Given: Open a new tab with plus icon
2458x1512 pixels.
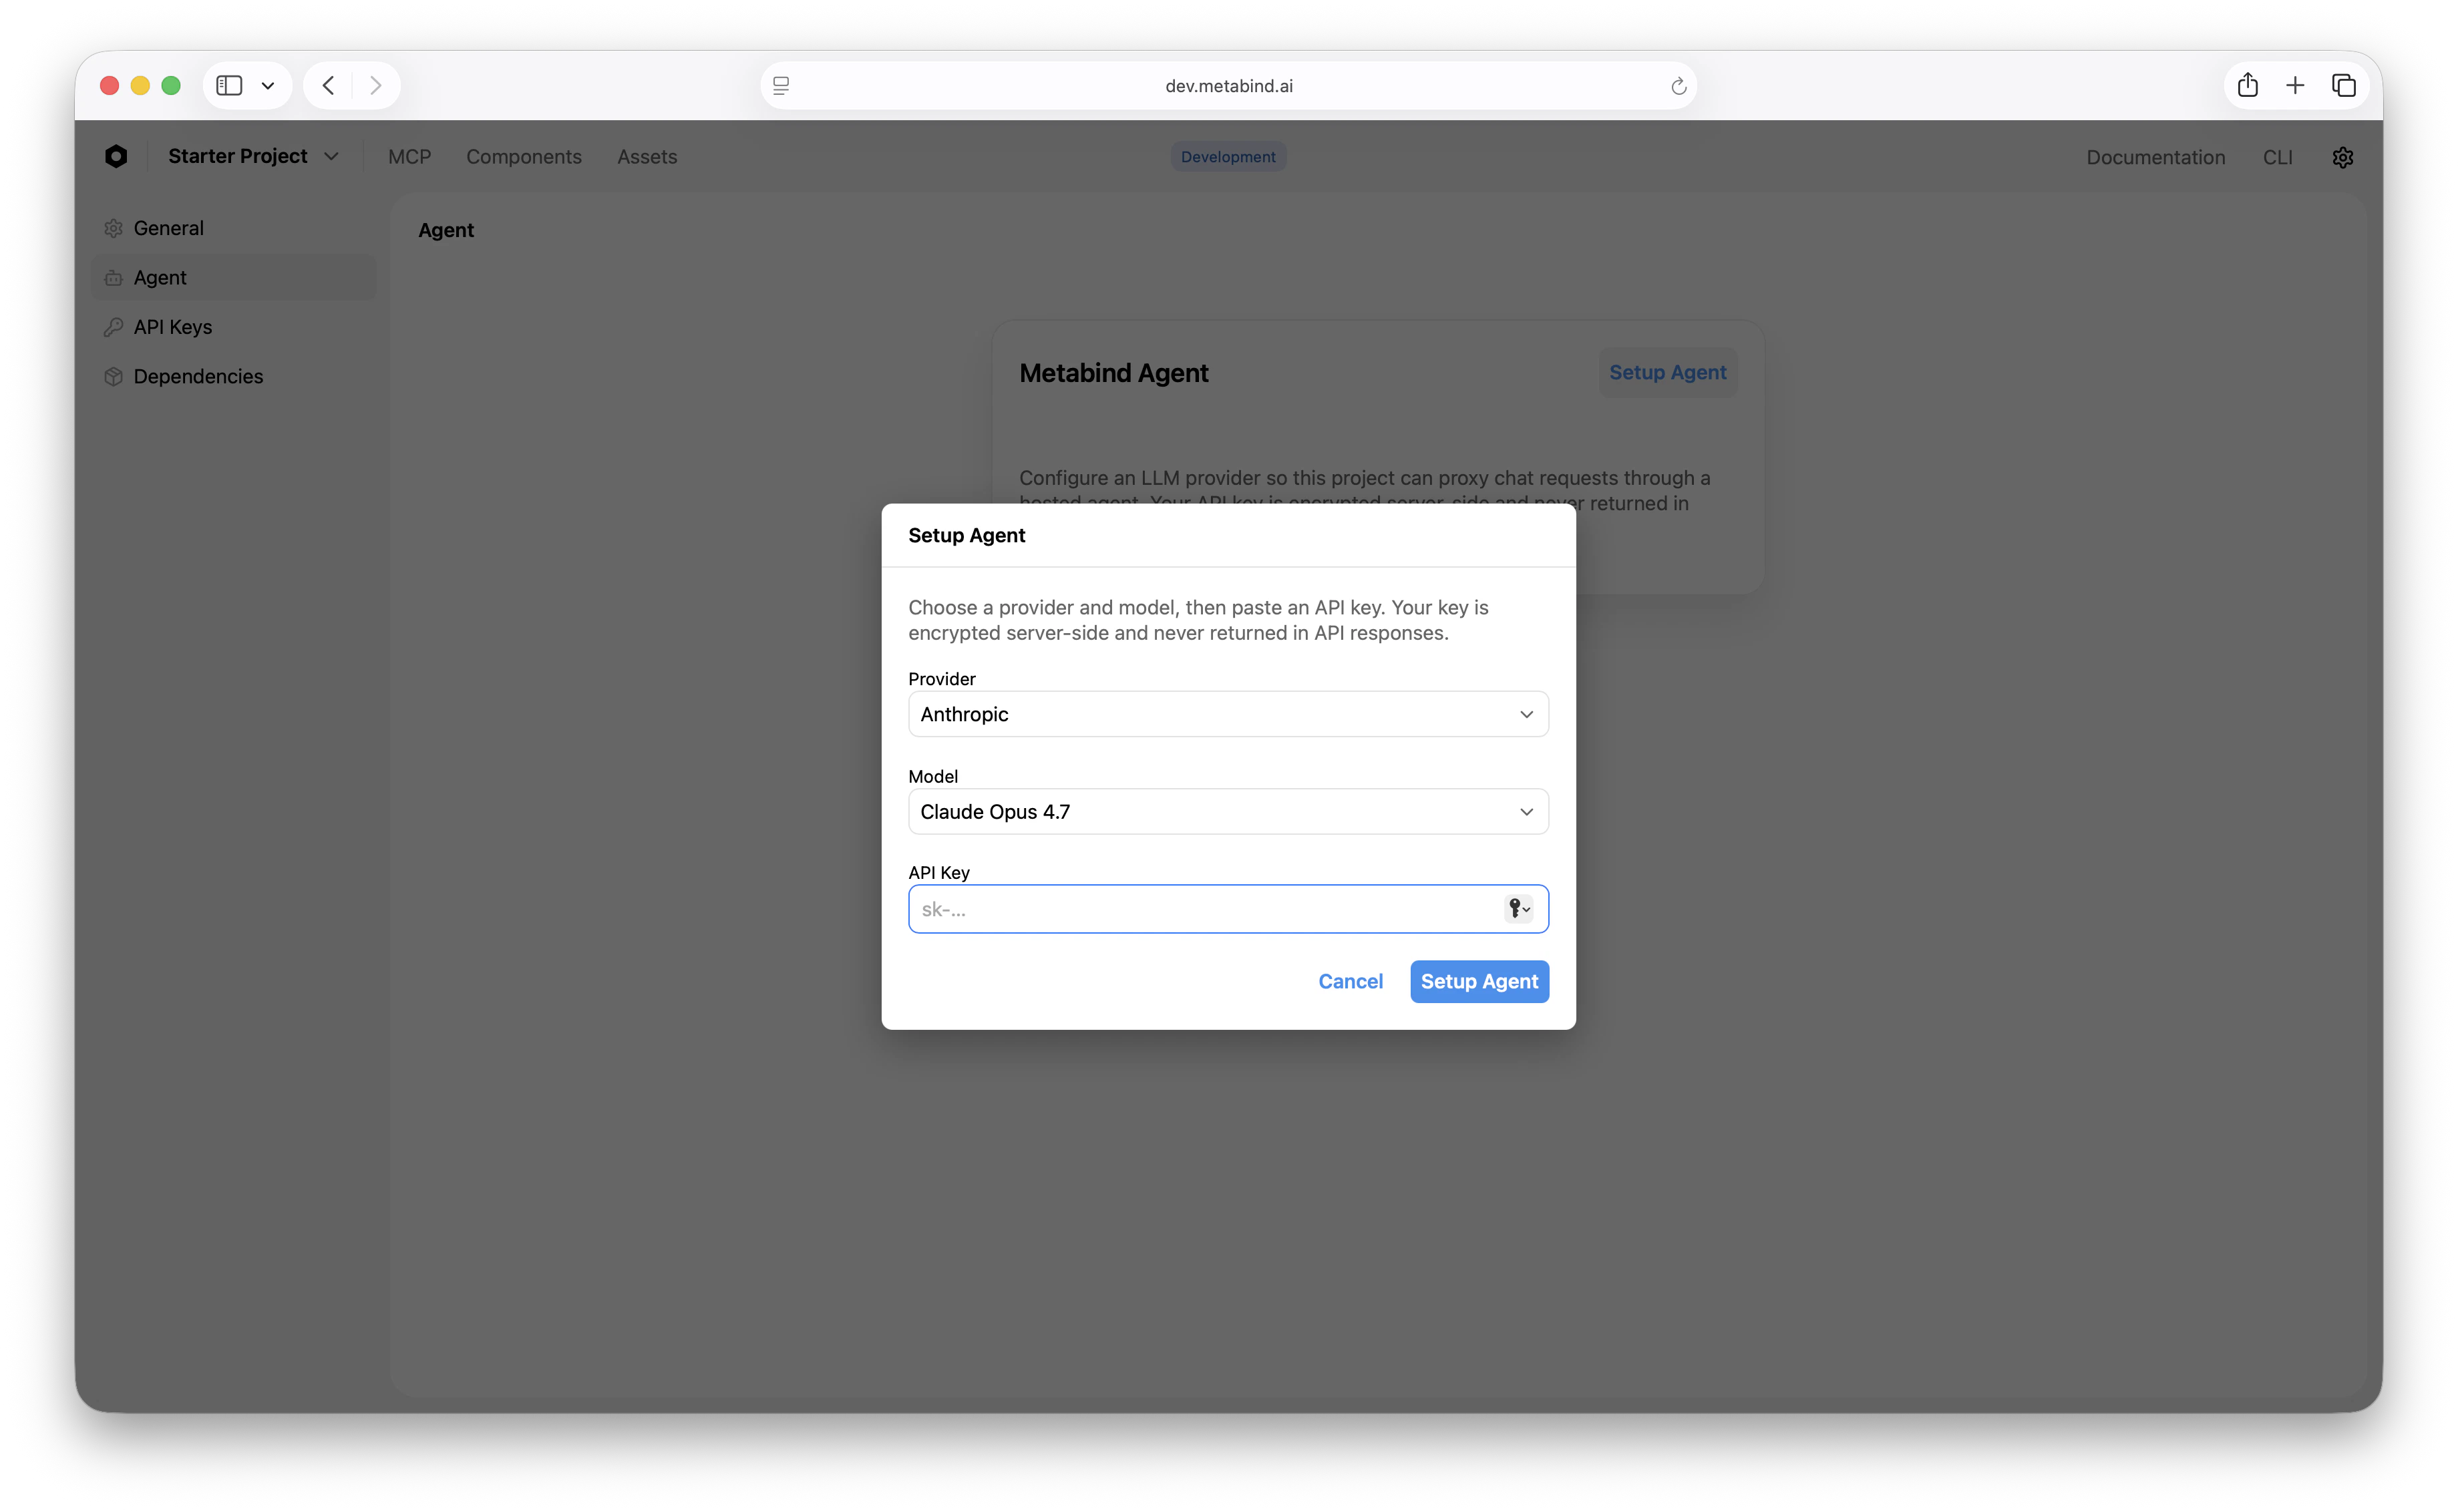Looking at the screenshot, I should [2295, 86].
